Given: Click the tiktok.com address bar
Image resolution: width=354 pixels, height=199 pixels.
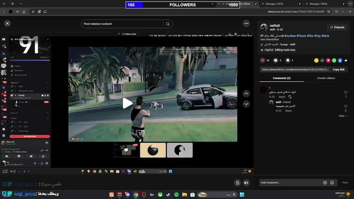Looking at the screenshot, I should (x=296, y=12).
